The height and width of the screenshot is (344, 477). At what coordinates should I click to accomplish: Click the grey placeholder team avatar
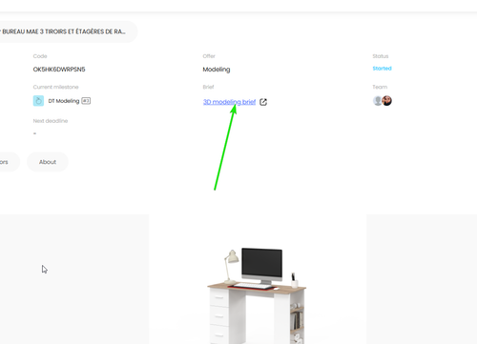tap(378, 101)
